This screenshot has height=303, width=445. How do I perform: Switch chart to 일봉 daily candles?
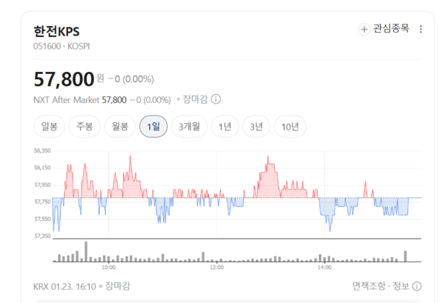[50, 127]
